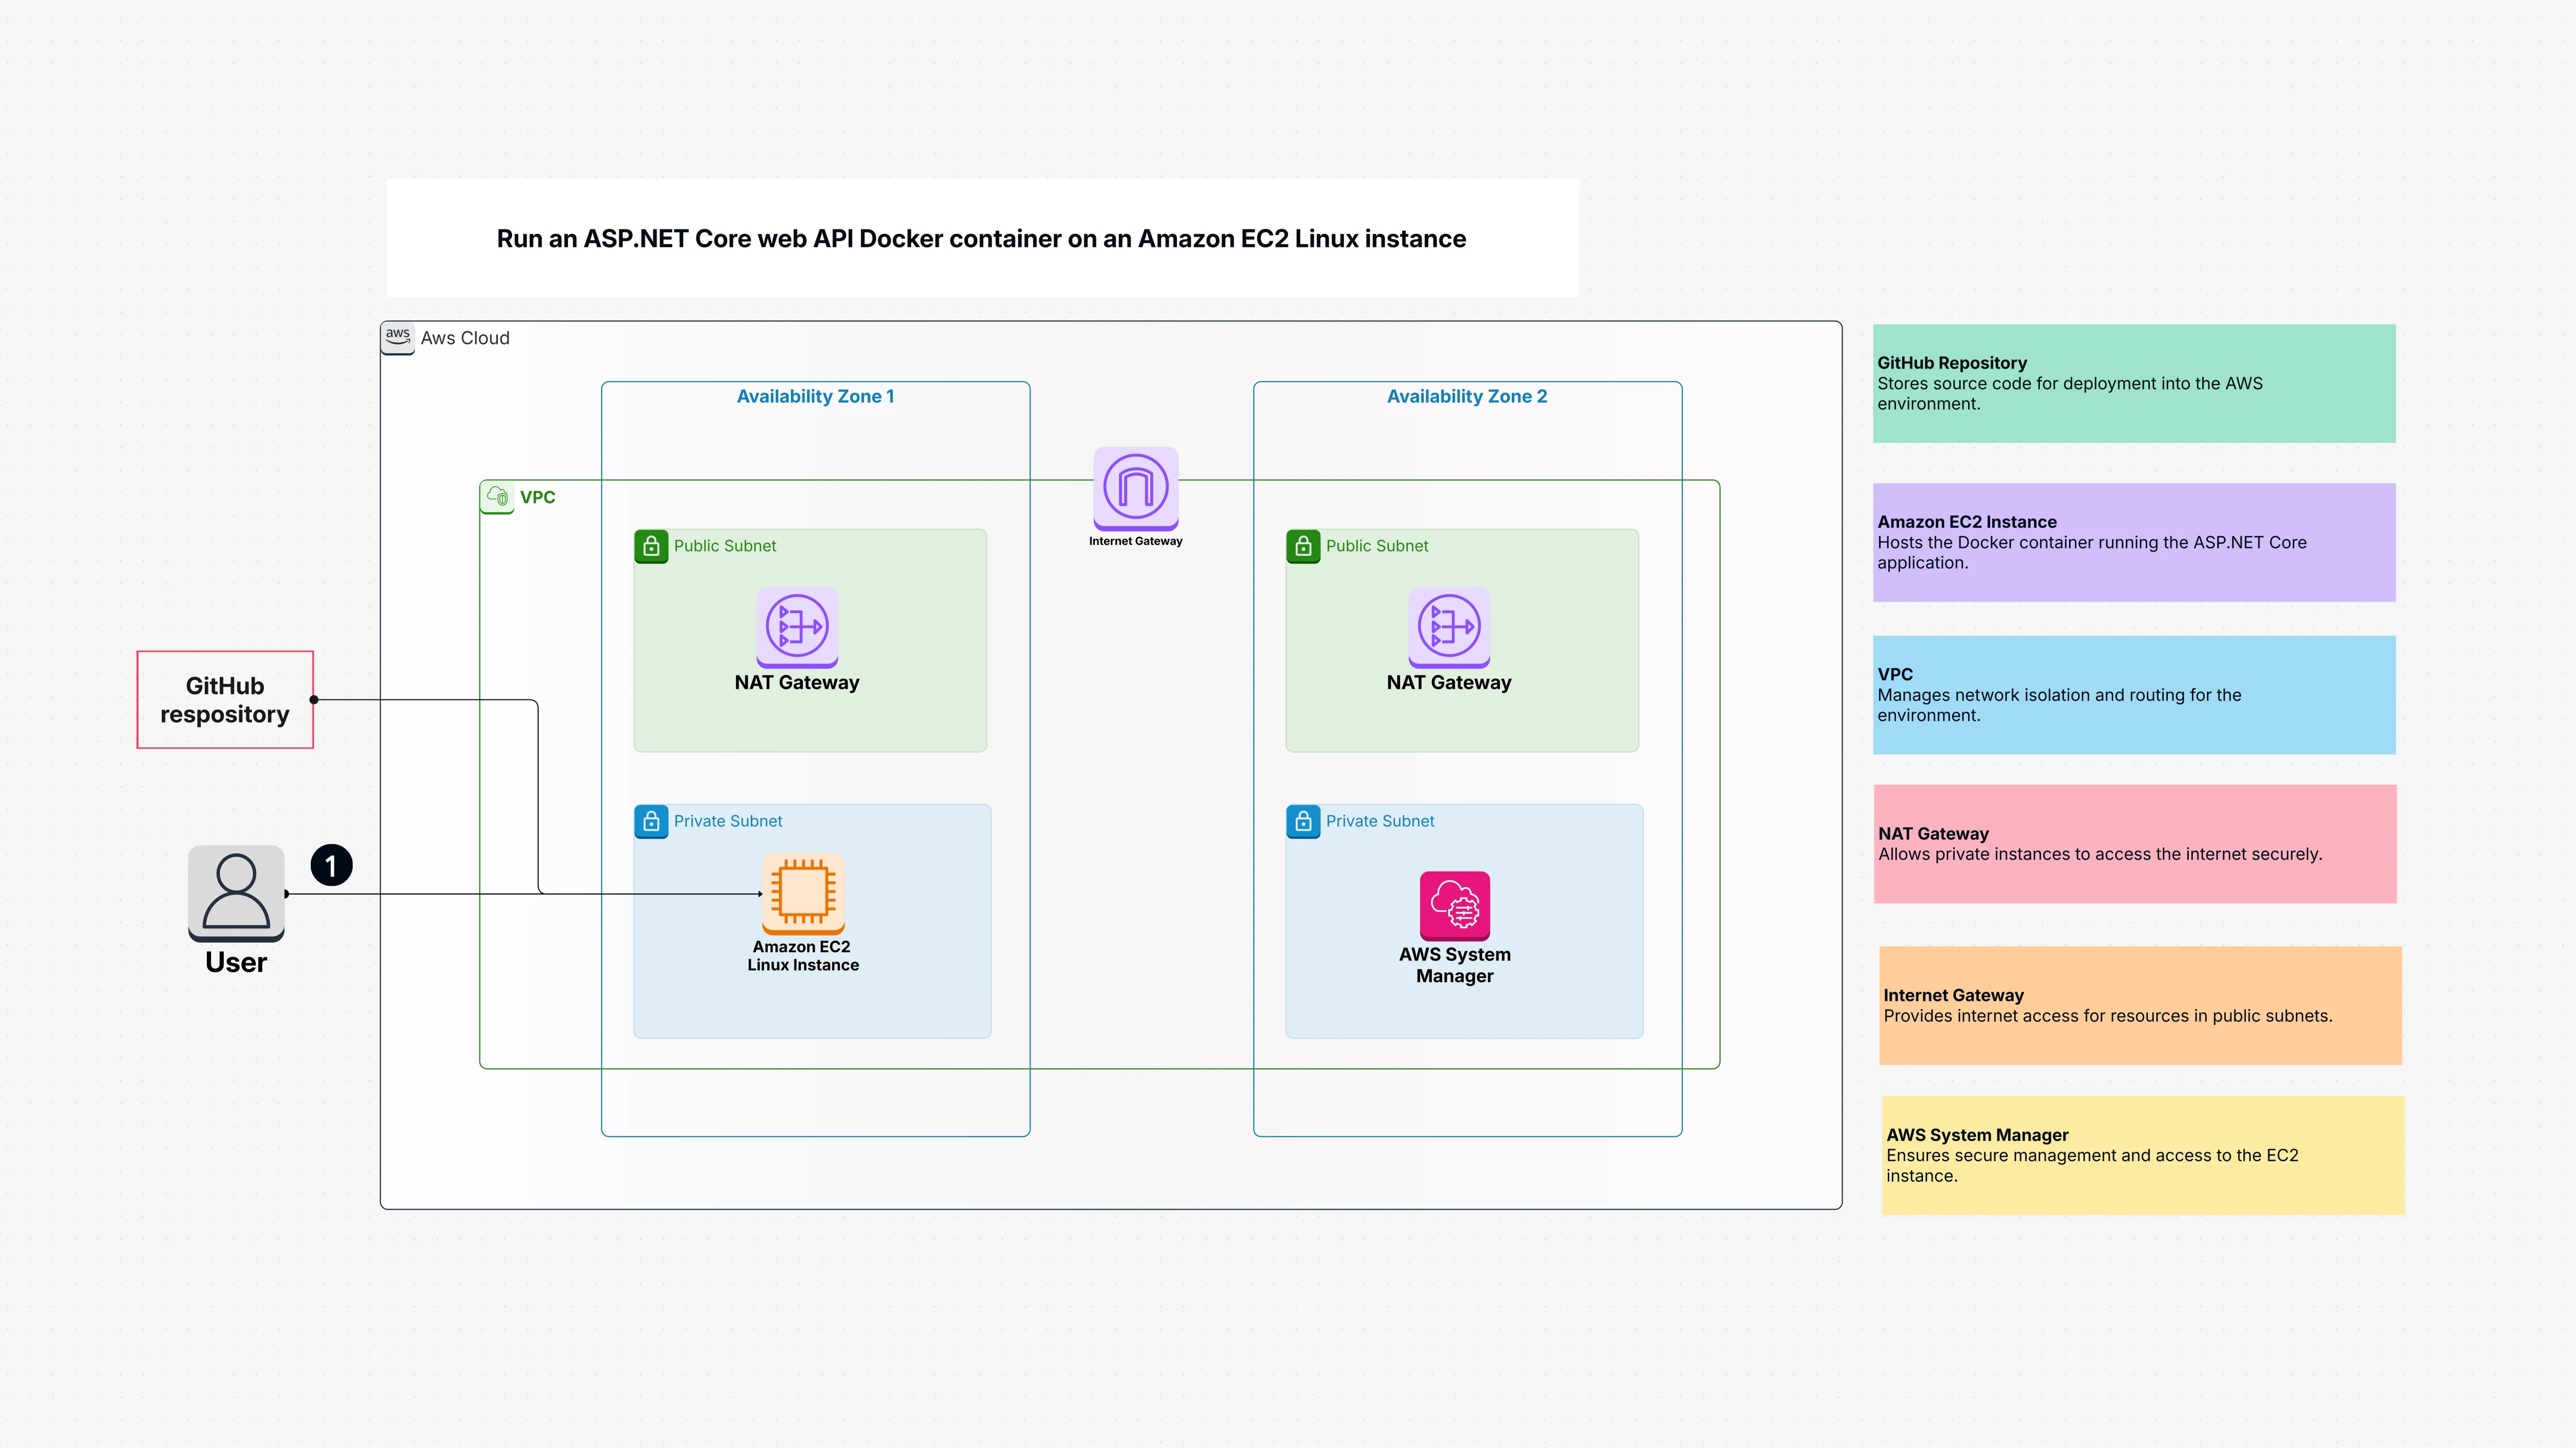Select the Amazon EC2 Instance purple legend card
Screen dimensions: 2576x1448
click(2133, 542)
